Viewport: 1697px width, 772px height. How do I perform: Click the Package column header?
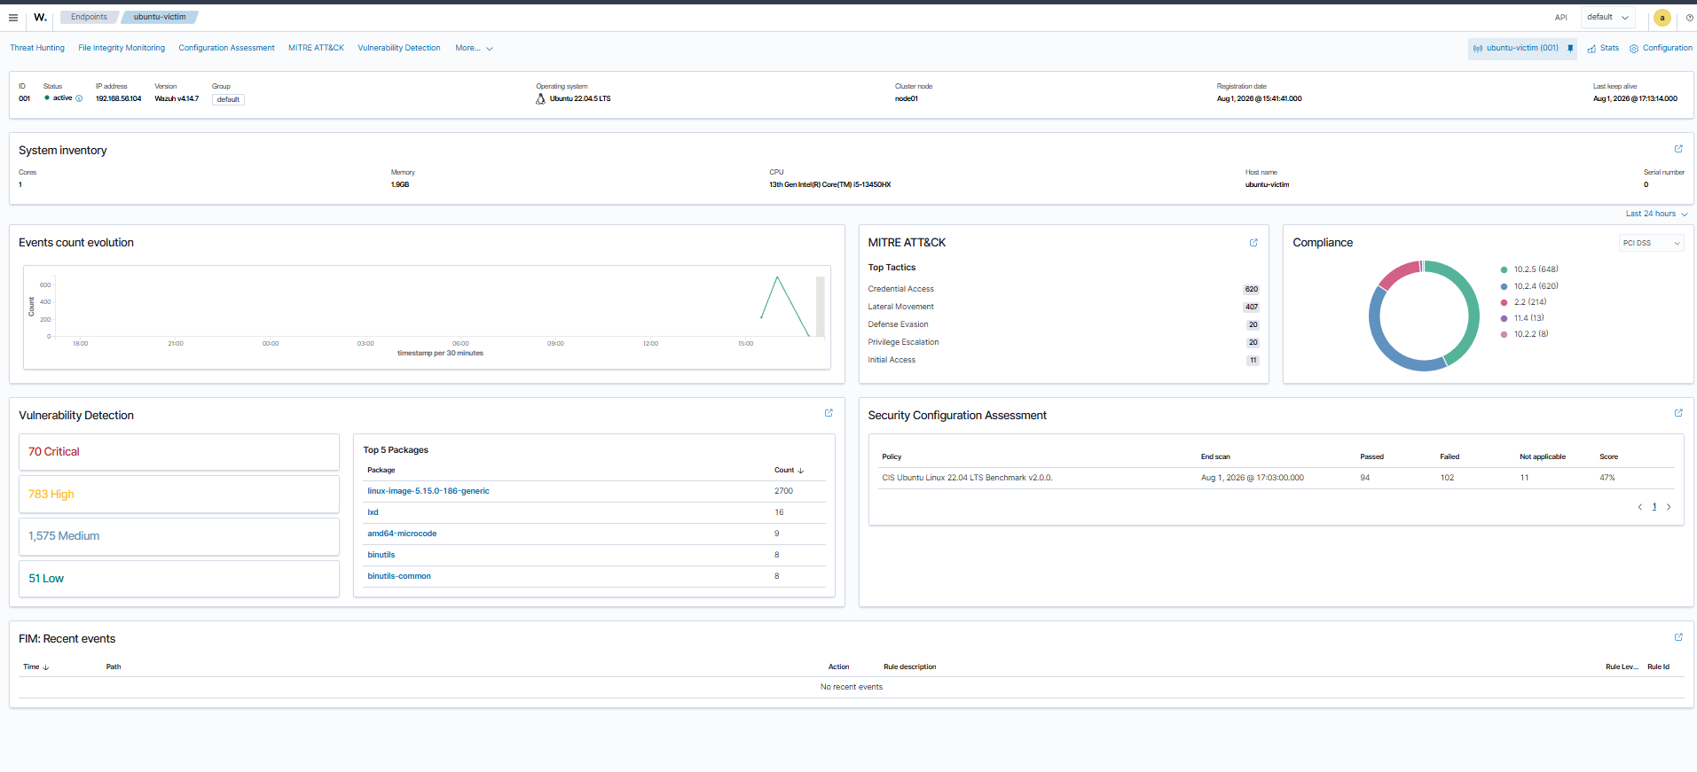(x=381, y=471)
